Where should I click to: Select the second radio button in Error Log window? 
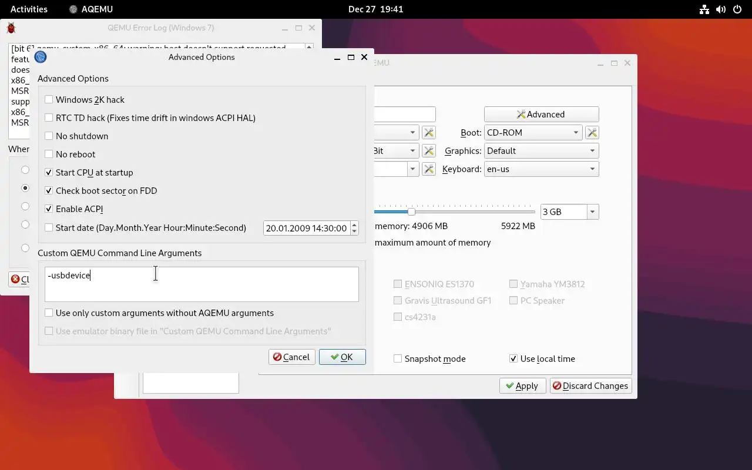tap(25, 188)
